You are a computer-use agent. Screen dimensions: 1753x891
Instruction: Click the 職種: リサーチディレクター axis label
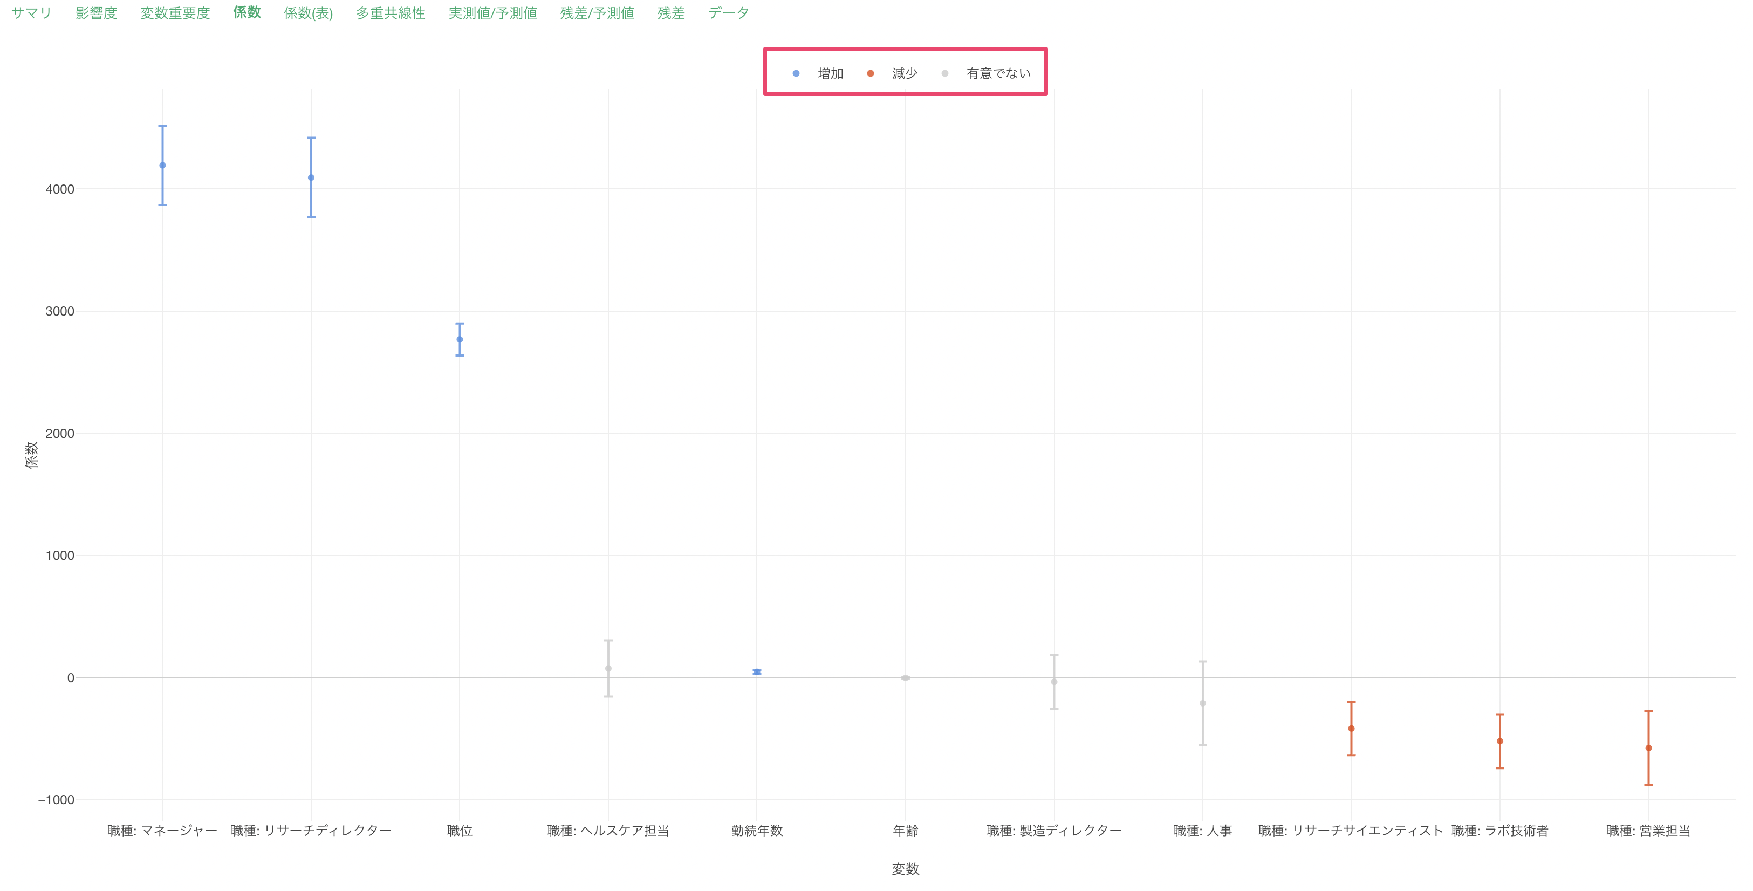311,831
